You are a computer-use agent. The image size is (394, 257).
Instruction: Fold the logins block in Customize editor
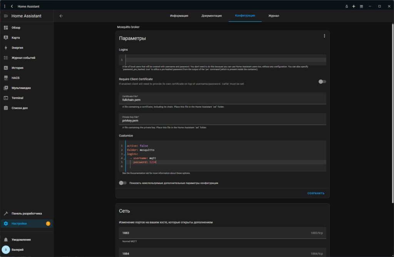(125, 154)
